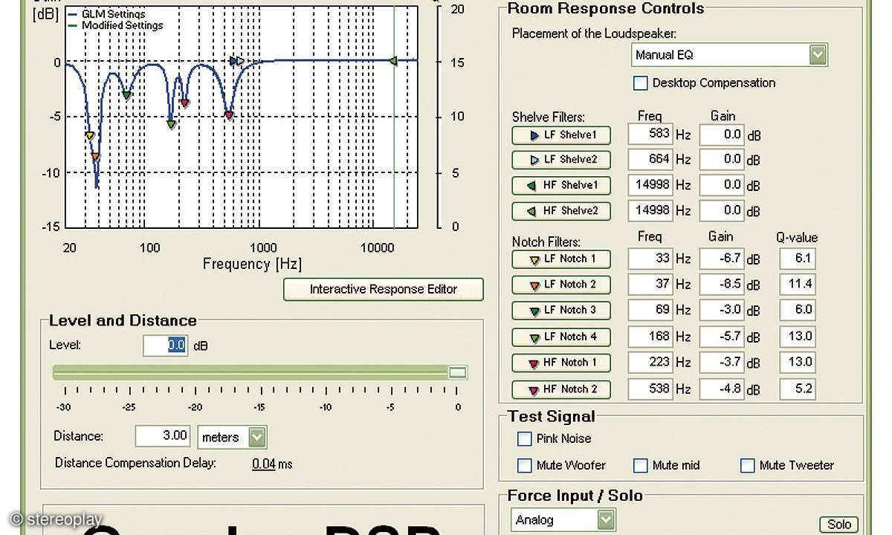Click the LF Shelve2 frequency field 664
This screenshot has height=535, width=892.
pyautogui.click(x=650, y=159)
